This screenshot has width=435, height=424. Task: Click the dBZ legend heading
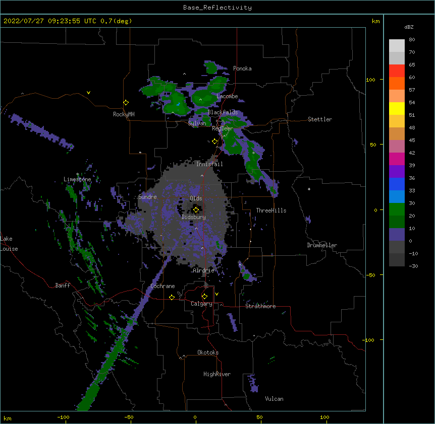click(409, 27)
